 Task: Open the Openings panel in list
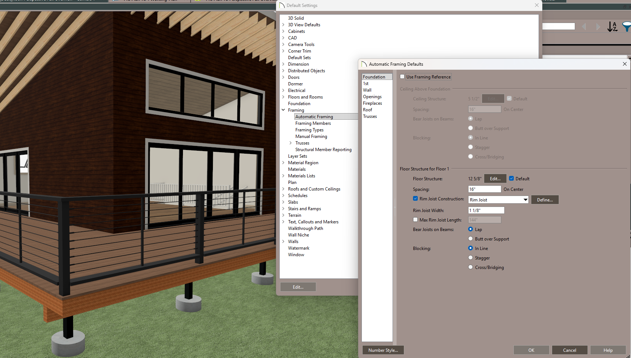tap(372, 97)
